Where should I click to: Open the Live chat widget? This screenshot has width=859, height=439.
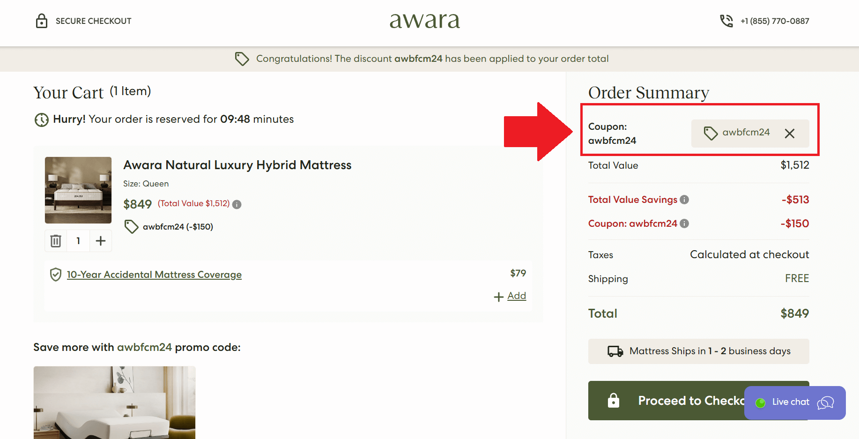[x=794, y=402]
